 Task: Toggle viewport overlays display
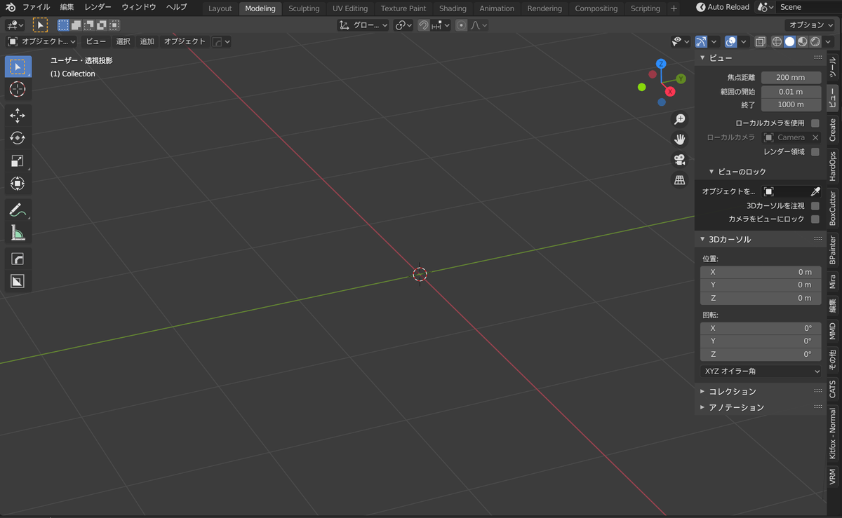point(730,42)
